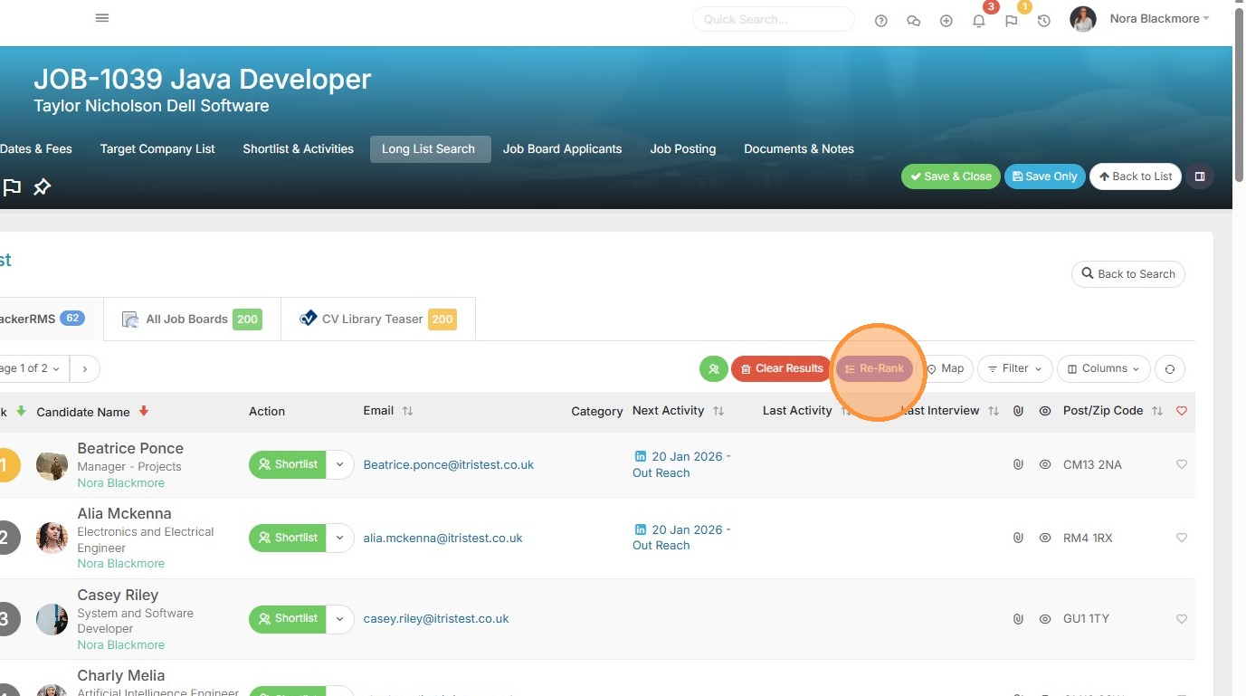Image resolution: width=1246 pixels, height=696 pixels.
Task: Open the notifications bell
Action: [x=979, y=21]
